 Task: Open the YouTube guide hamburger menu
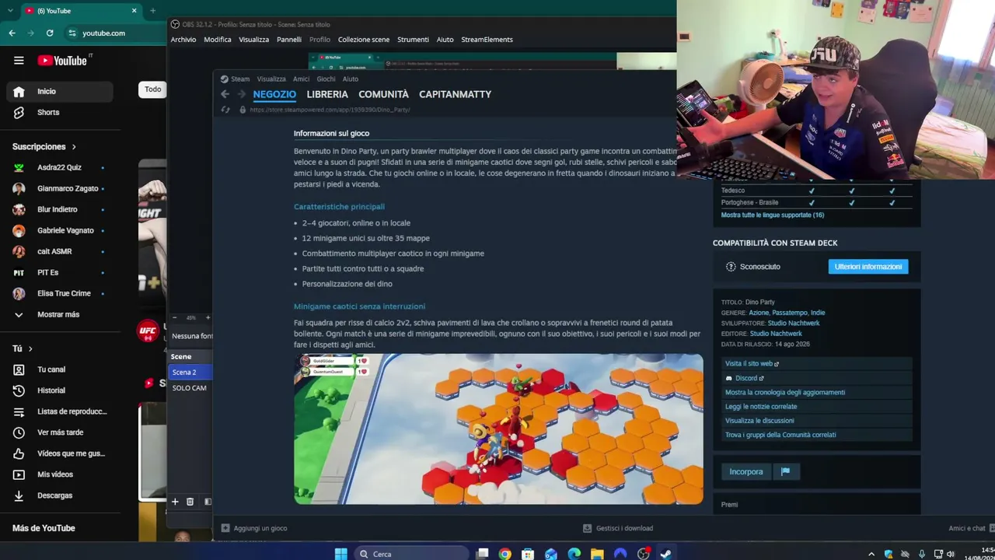click(19, 61)
